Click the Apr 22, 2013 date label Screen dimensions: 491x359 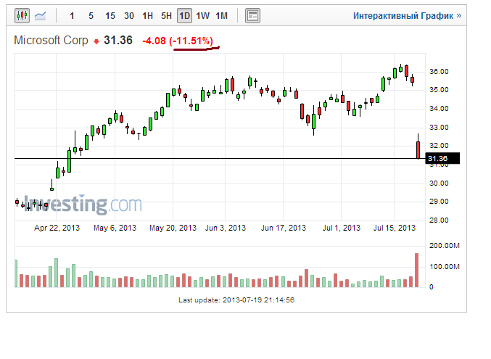pos(57,228)
